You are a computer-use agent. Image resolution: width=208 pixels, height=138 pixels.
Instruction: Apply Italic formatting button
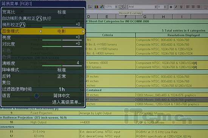176,7
